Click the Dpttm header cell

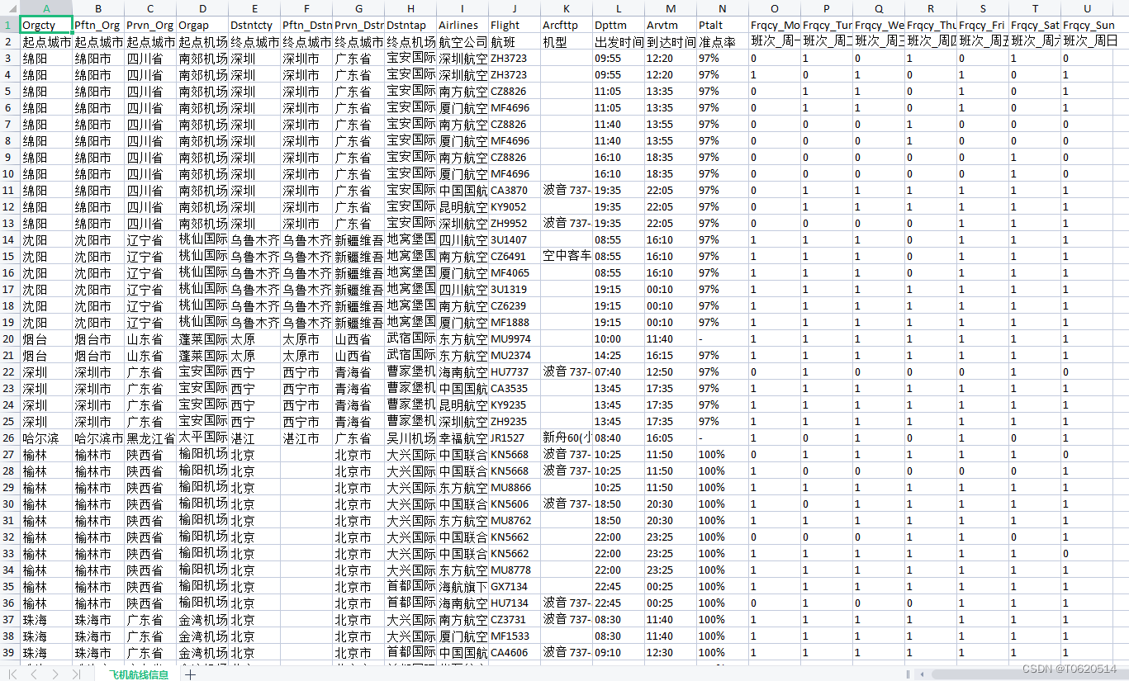point(619,25)
